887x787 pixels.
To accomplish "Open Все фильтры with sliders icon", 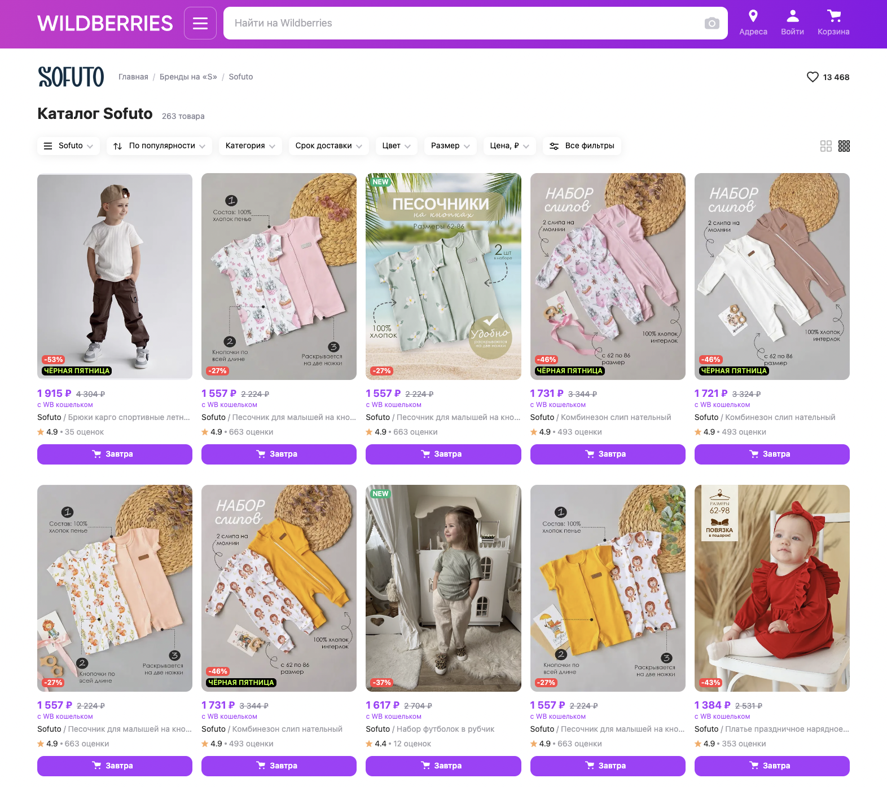I will [x=582, y=146].
